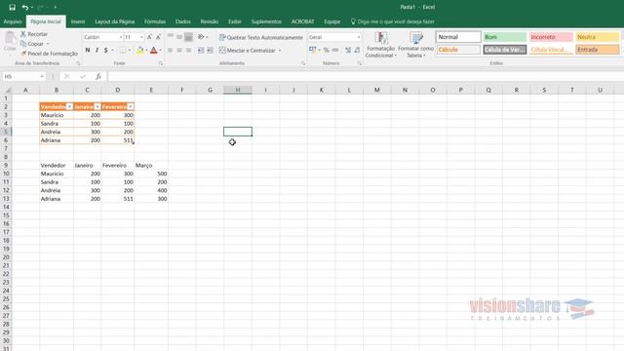Click the decrease decimal places icon
This screenshot has height=351, width=624.
pos(358,50)
